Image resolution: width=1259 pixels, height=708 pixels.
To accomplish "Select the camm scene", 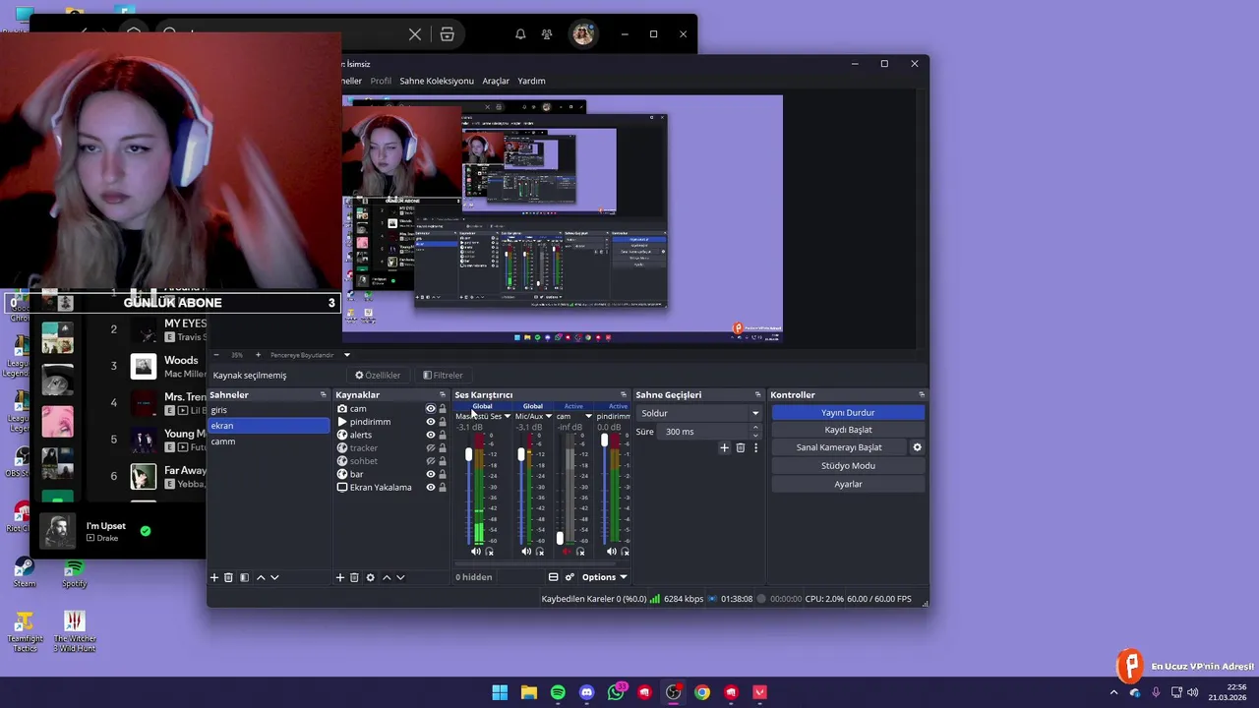I will tap(269, 442).
